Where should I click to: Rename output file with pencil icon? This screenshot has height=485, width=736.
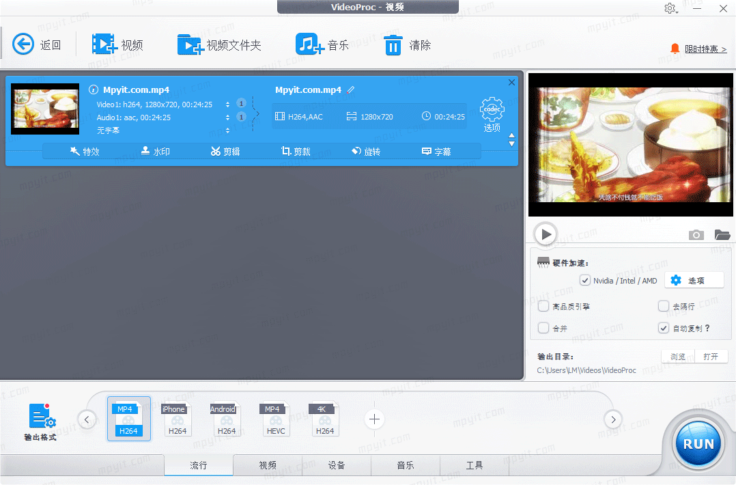[x=351, y=89]
